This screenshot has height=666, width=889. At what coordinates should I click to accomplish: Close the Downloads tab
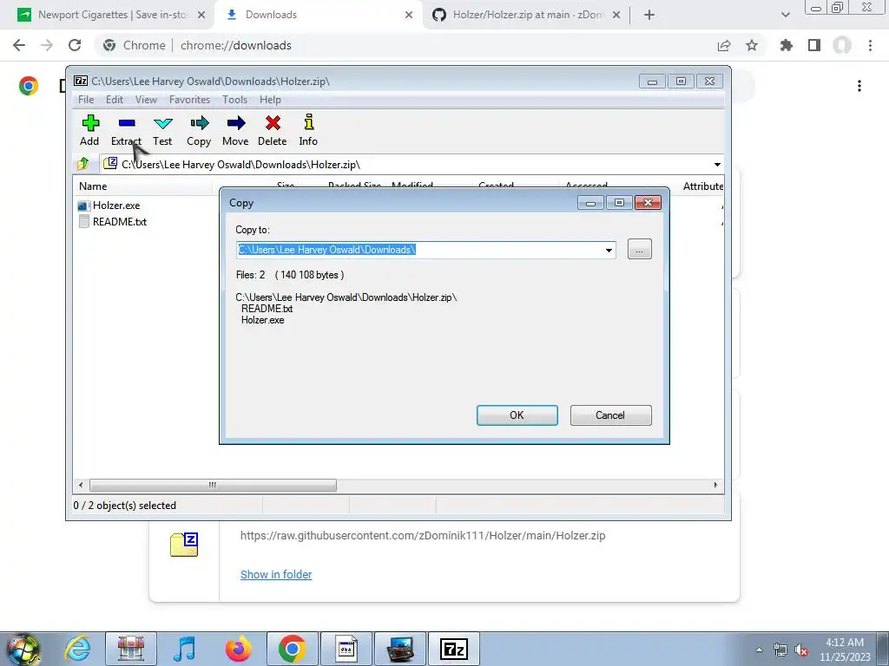point(409,15)
